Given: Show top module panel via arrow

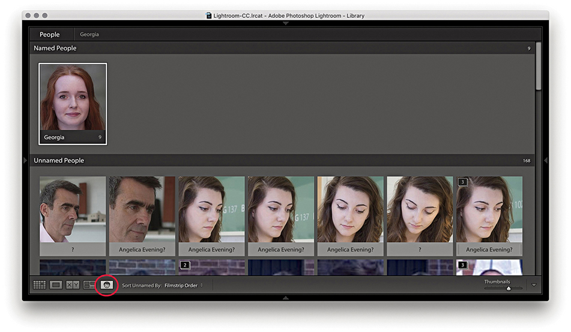Looking at the screenshot, I should tap(286, 23).
